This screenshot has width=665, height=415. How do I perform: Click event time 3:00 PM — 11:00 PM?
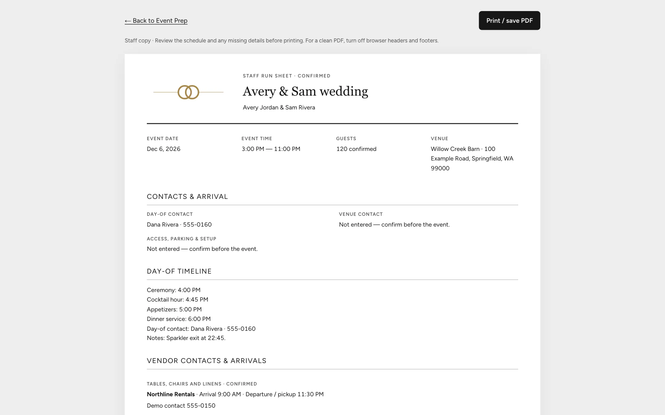click(x=271, y=149)
